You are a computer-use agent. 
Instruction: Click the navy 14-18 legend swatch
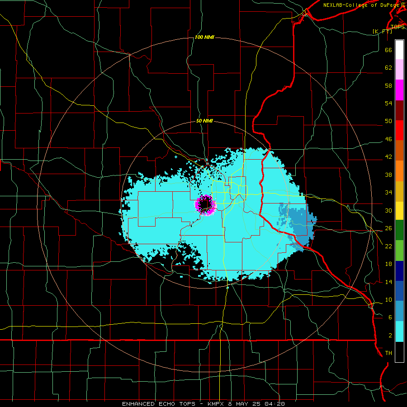tap(399, 271)
